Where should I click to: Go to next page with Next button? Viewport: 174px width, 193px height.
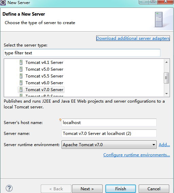(87, 189)
